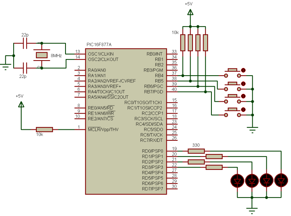The height and width of the screenshot is (216, 291).
Task: Select the RB0/INT pin 33
Action: point(172,54)
